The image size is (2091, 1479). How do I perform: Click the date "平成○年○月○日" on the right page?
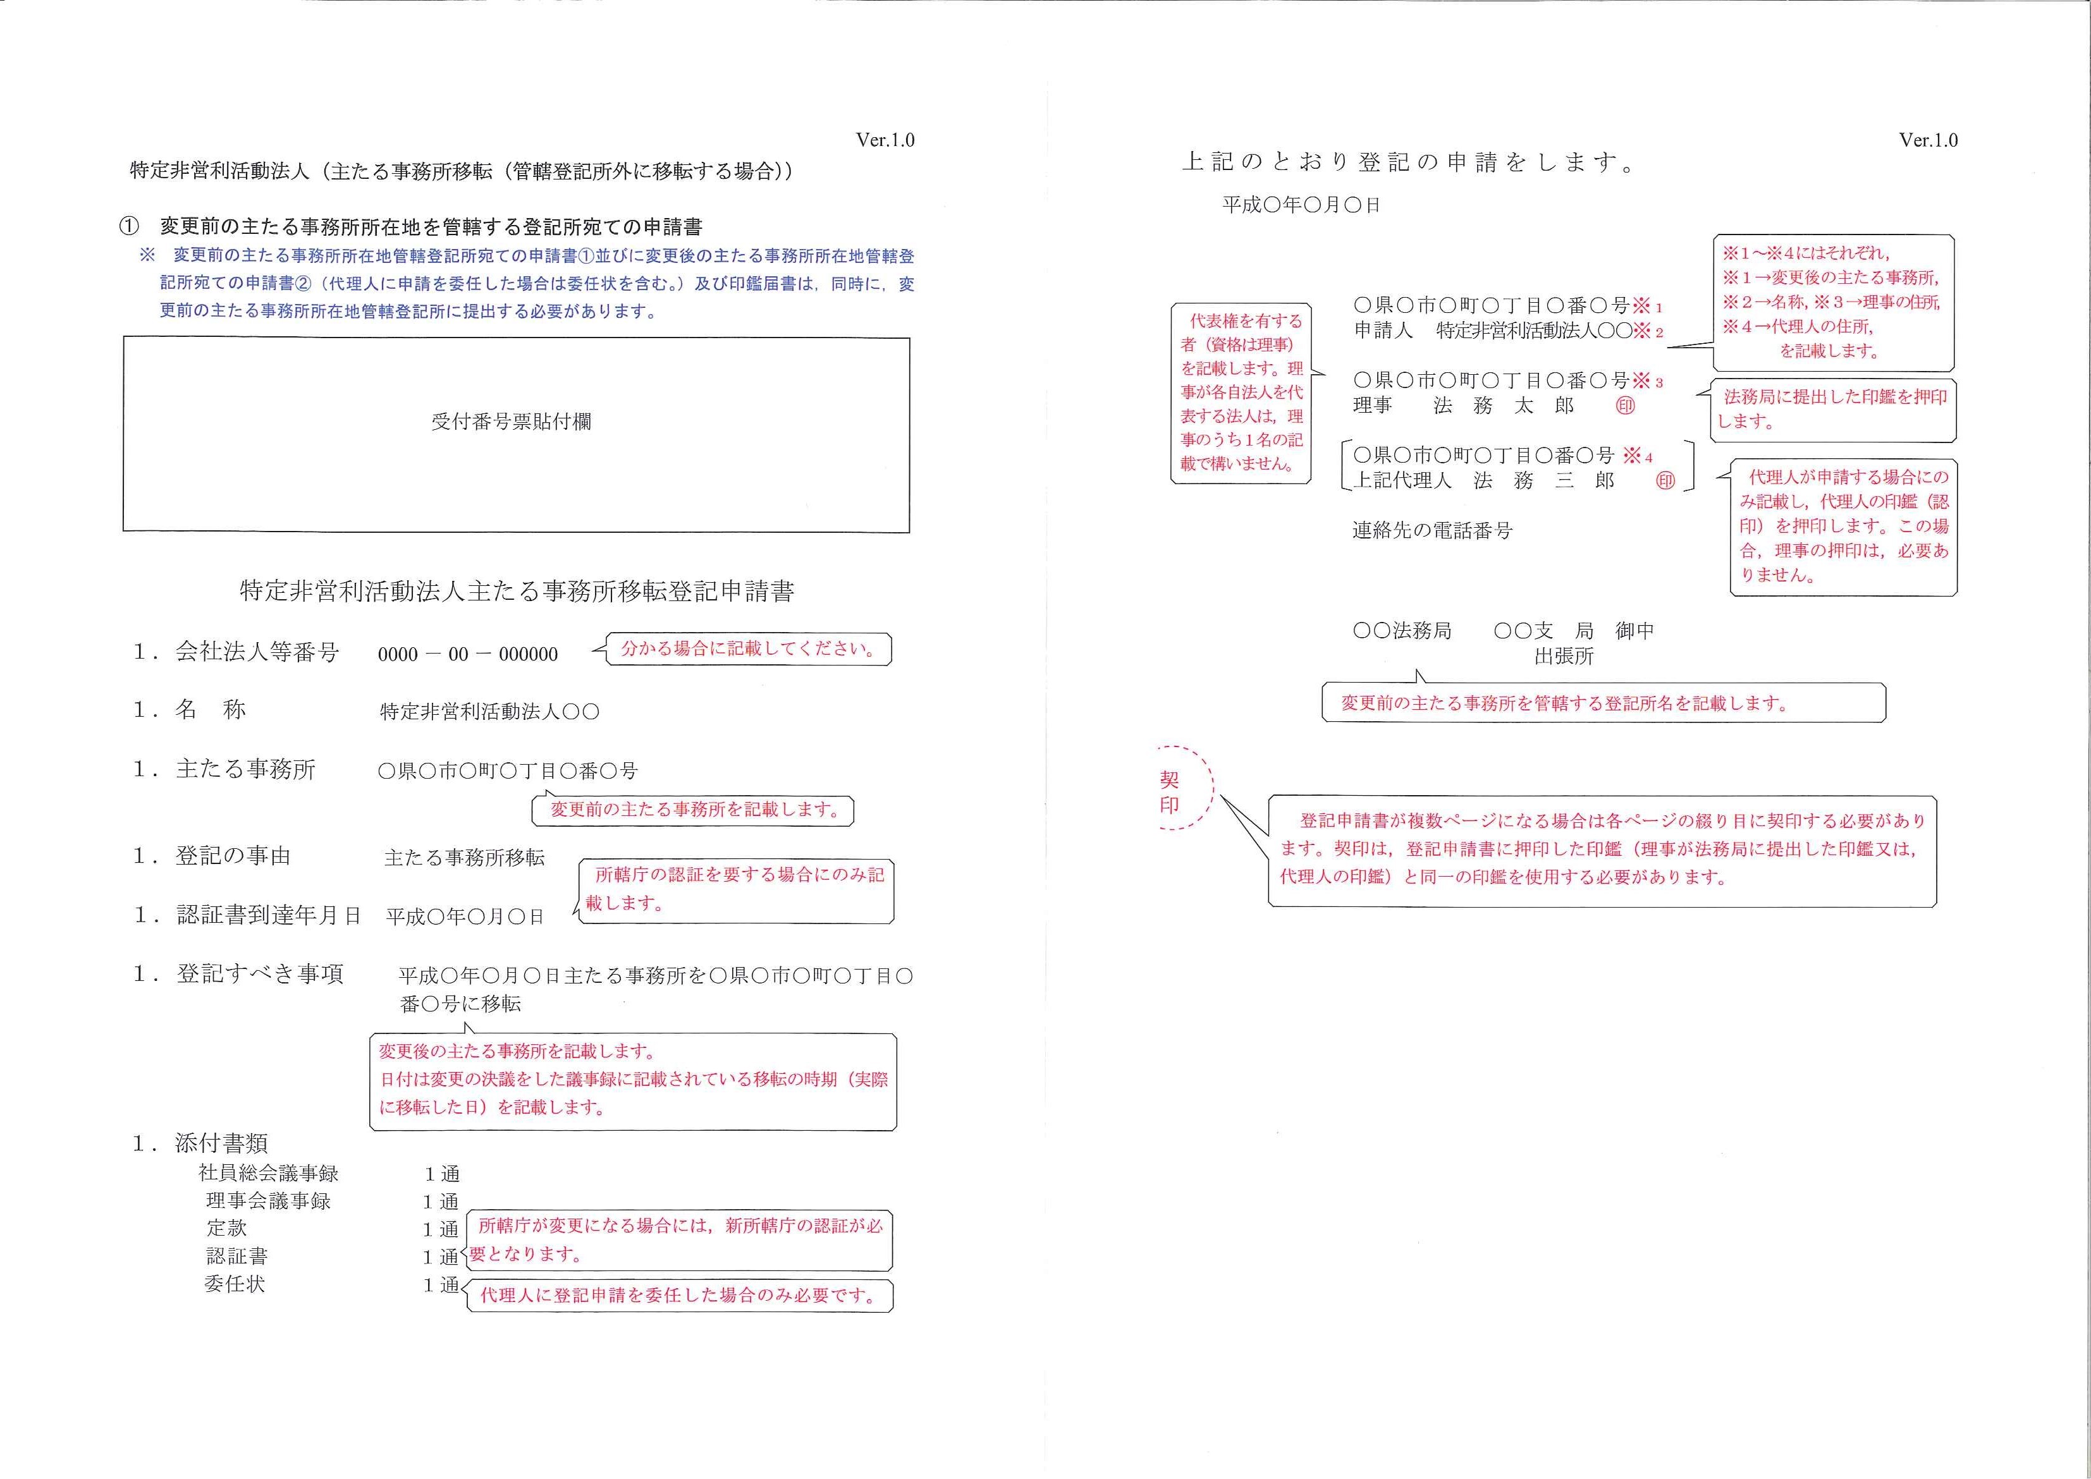click(x=1301, y=206)
